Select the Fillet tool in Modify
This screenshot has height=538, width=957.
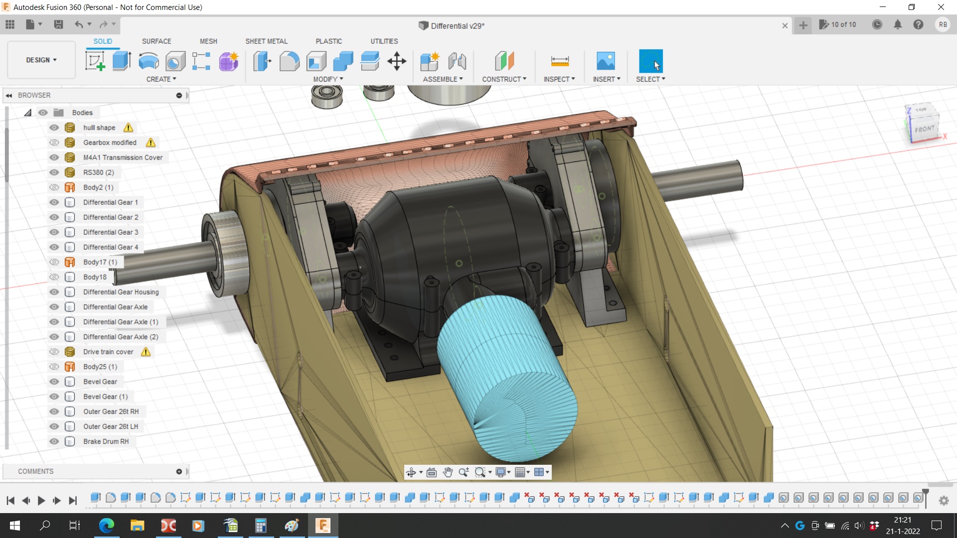289,61
